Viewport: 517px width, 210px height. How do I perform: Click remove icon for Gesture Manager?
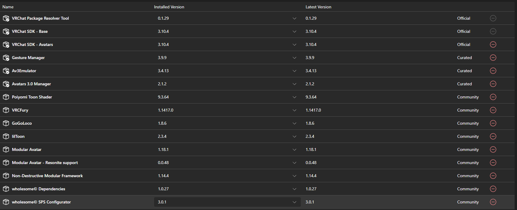493,58
